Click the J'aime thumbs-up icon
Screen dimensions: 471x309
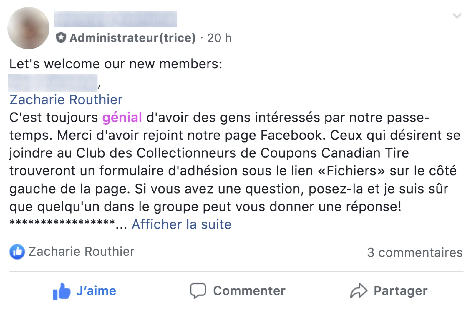pyautogui.click(x=62, y=291)
